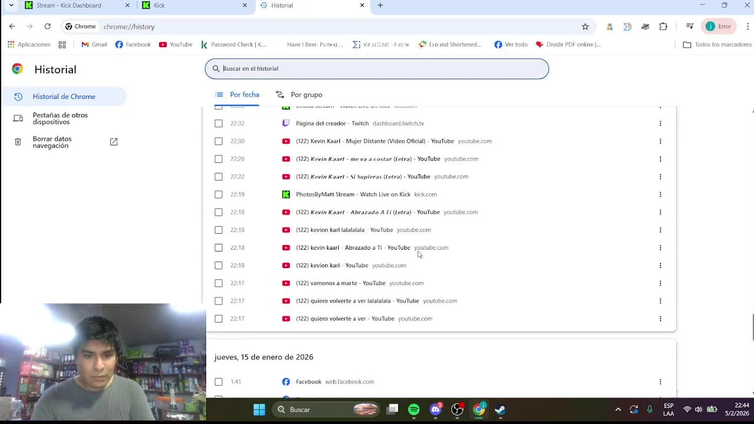Screen dimensions: 754x424
Task: Open Steam from taskbar
Action: pos(500,410)
